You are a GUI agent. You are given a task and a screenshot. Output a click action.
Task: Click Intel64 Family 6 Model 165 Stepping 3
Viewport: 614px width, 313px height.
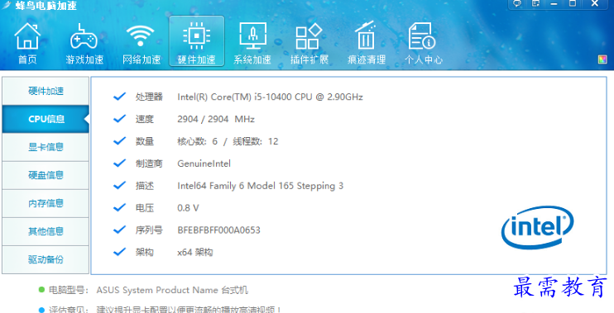260,186
